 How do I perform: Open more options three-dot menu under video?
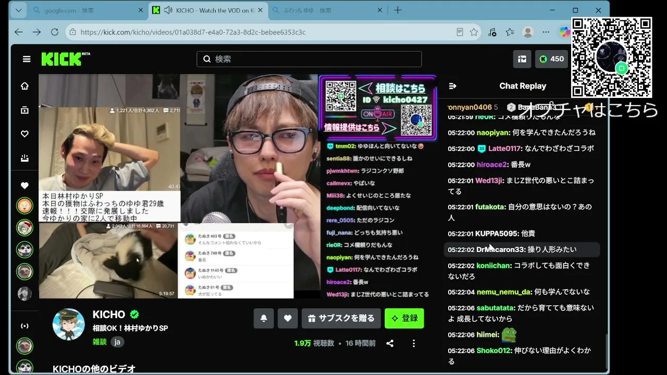tap(414, 343)
